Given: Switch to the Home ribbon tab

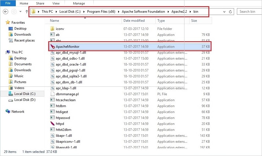Looking at the screenshot, I should point(24,3).
